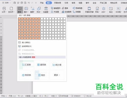Expand the quick access toolbar customize arrow
This screenshot has width=127, height=98.
coord(36,3)
